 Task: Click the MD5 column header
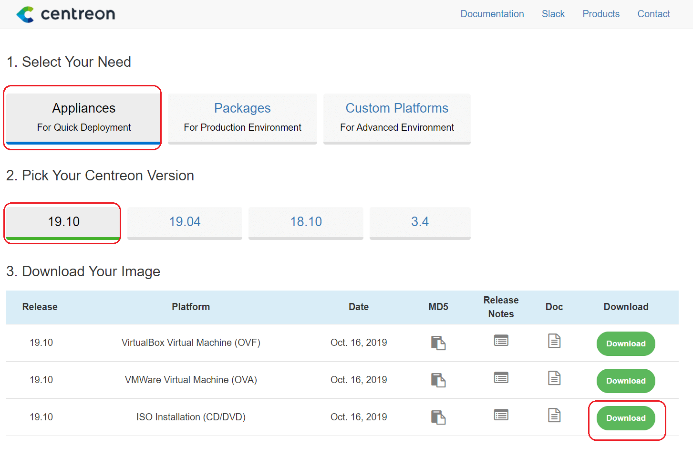438,307
